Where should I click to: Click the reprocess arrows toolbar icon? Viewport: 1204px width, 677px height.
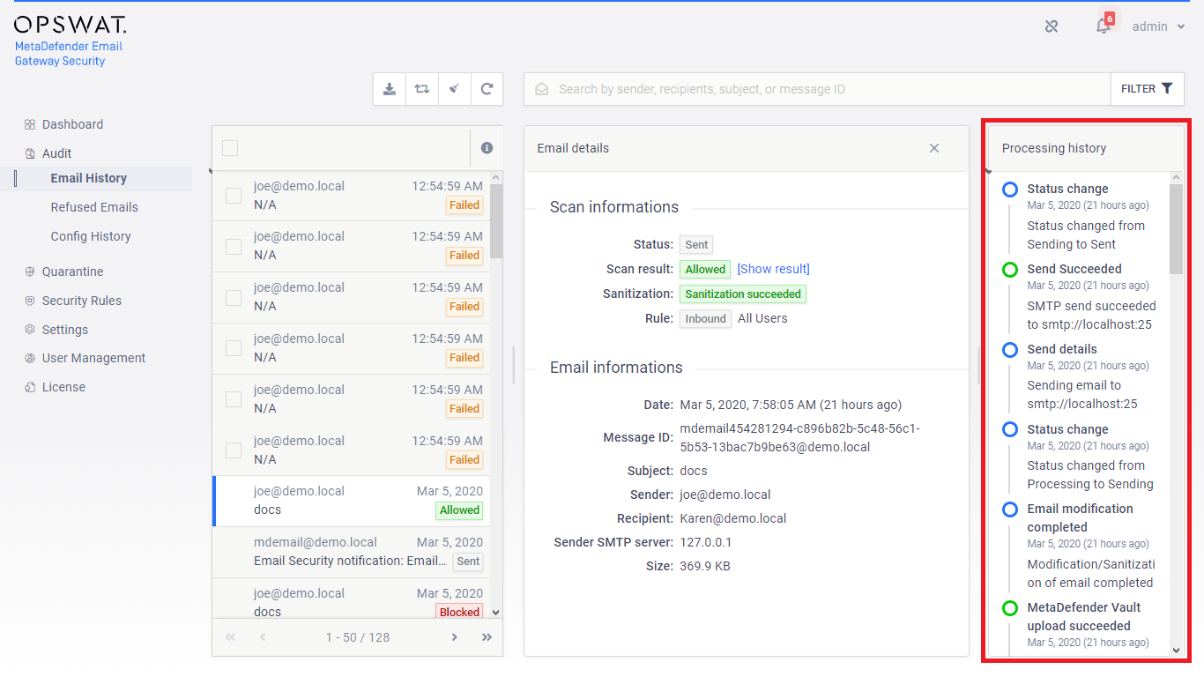click(422, 89)
